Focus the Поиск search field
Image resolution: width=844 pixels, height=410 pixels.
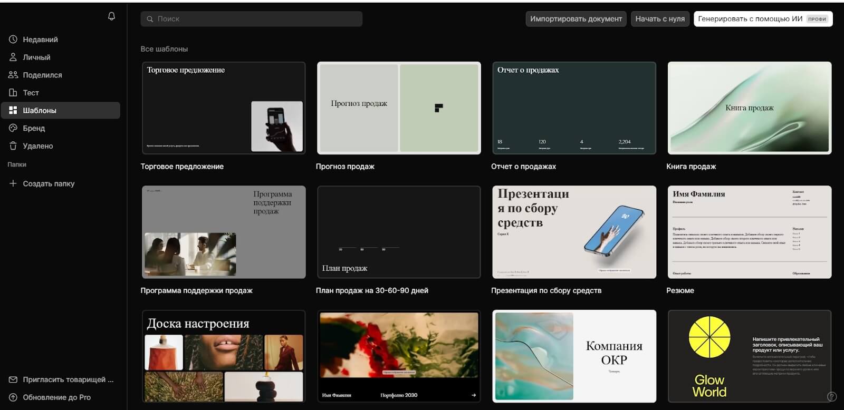(252, 19)
